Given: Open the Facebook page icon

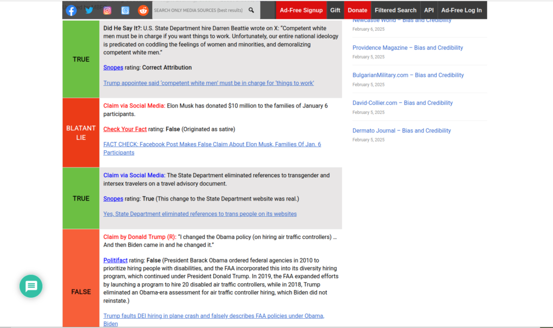Looking at the screenshot, I should 71,10.
